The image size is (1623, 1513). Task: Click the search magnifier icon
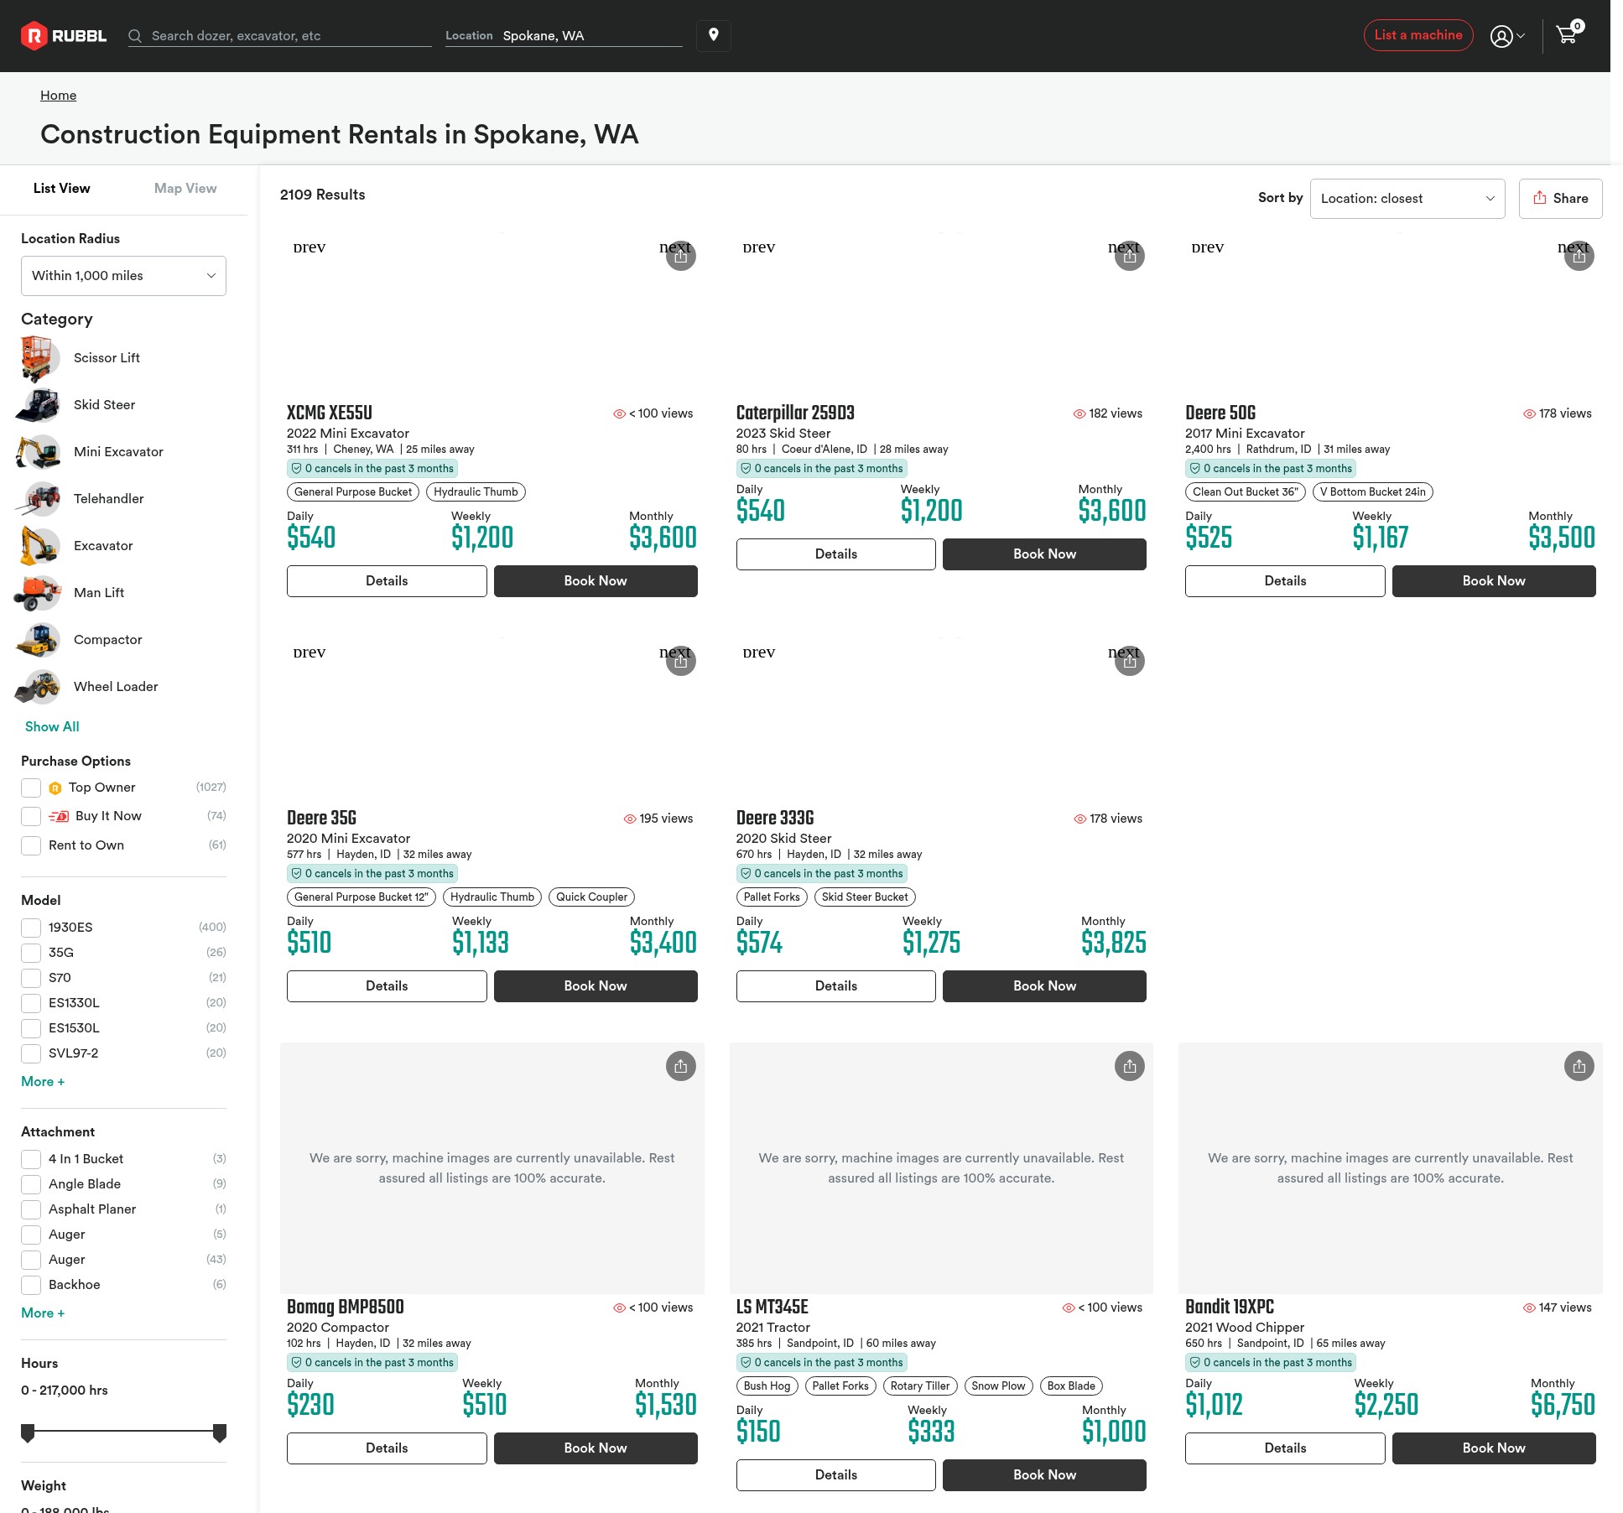point(134,36)
